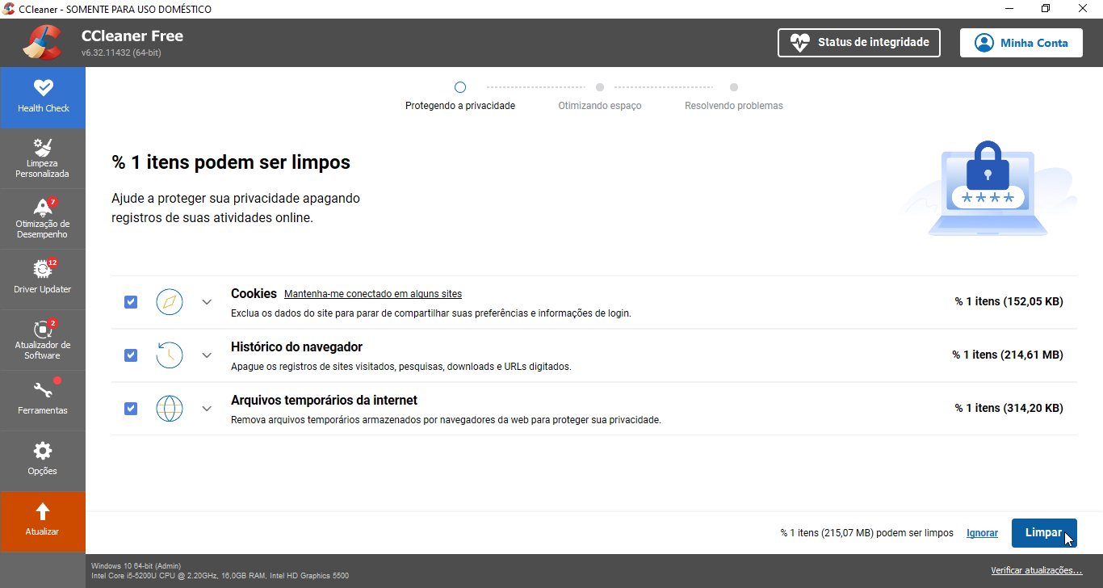This screenshot has width=1103, height=588.
Task: Select the Protegendo a privacidade step
Action: [x=460, y=96]
